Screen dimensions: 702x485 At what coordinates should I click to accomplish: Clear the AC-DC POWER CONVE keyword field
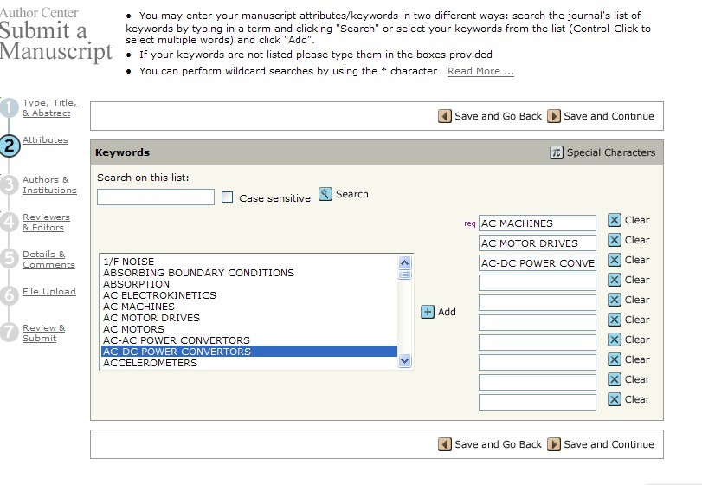click(x=615, y=261)
